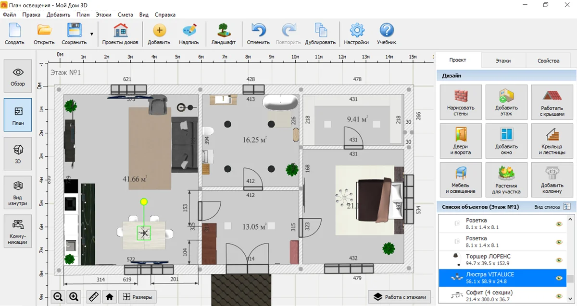Click the zoom in magnifier button

[x=74, y=297]
